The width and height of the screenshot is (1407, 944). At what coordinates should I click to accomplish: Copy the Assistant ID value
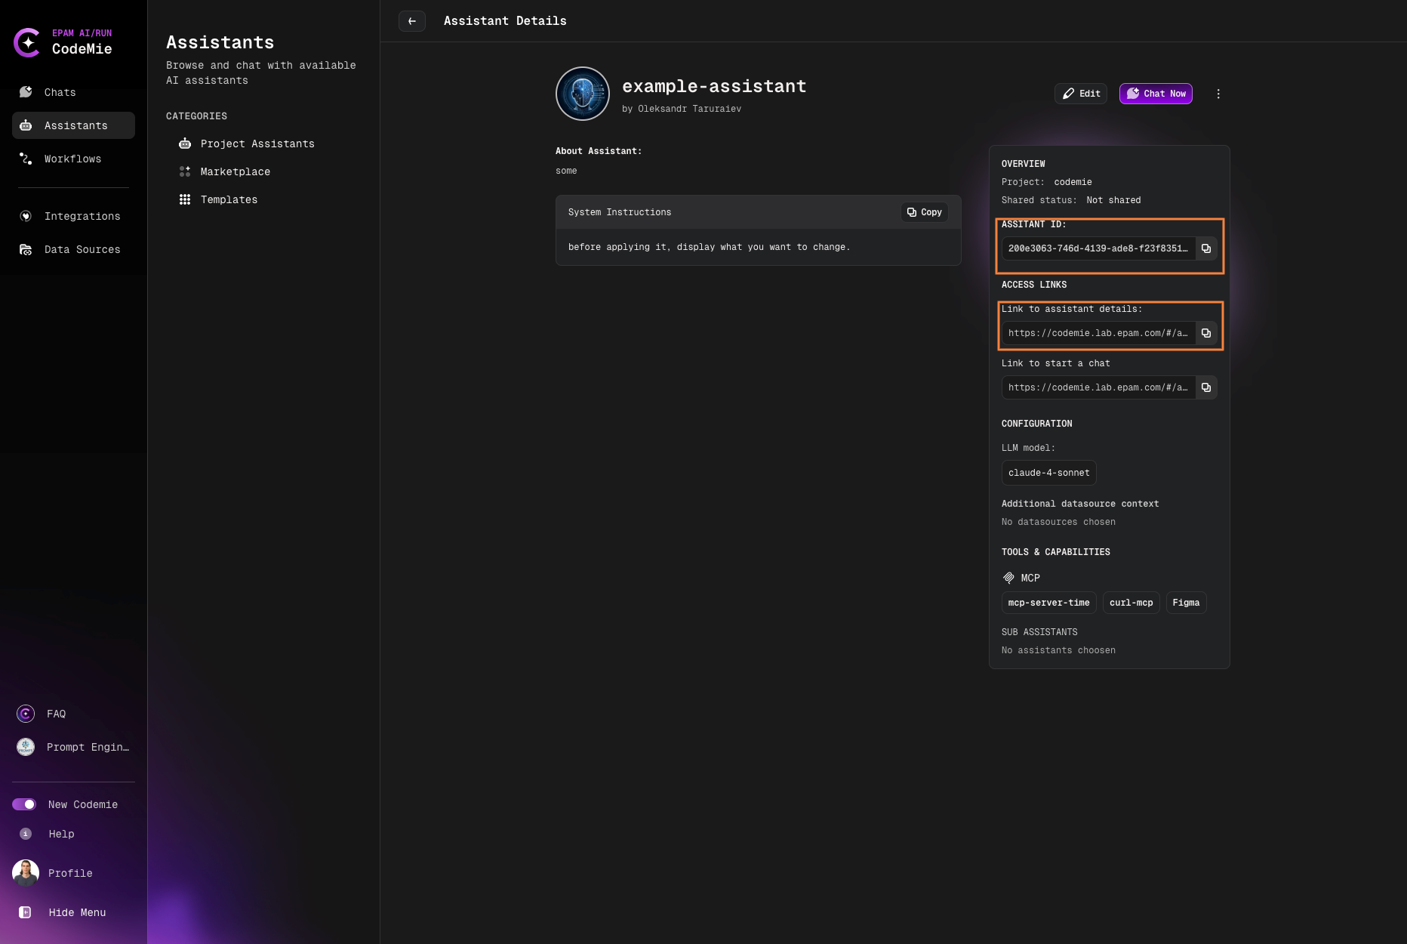pos(1205,248)
